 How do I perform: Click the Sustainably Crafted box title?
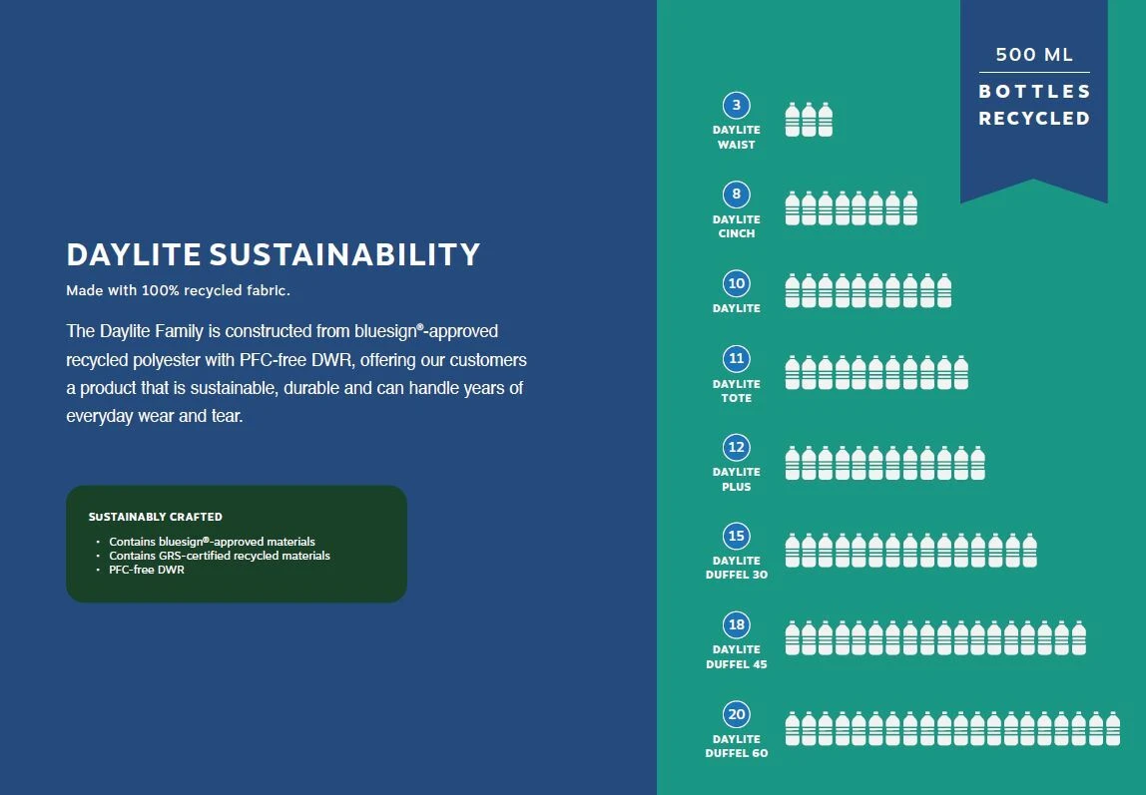(x=155, y=517)
